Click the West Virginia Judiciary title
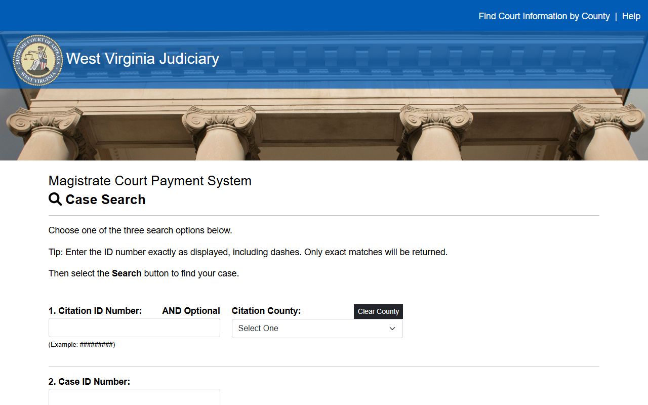The width and height of the screenshot is (648, 405). (143, 59)
